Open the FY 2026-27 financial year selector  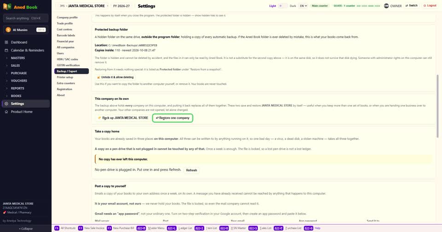(122, 6)
